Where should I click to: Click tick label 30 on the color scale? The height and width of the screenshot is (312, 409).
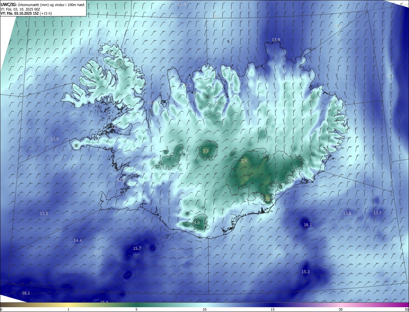coord(341,309)
